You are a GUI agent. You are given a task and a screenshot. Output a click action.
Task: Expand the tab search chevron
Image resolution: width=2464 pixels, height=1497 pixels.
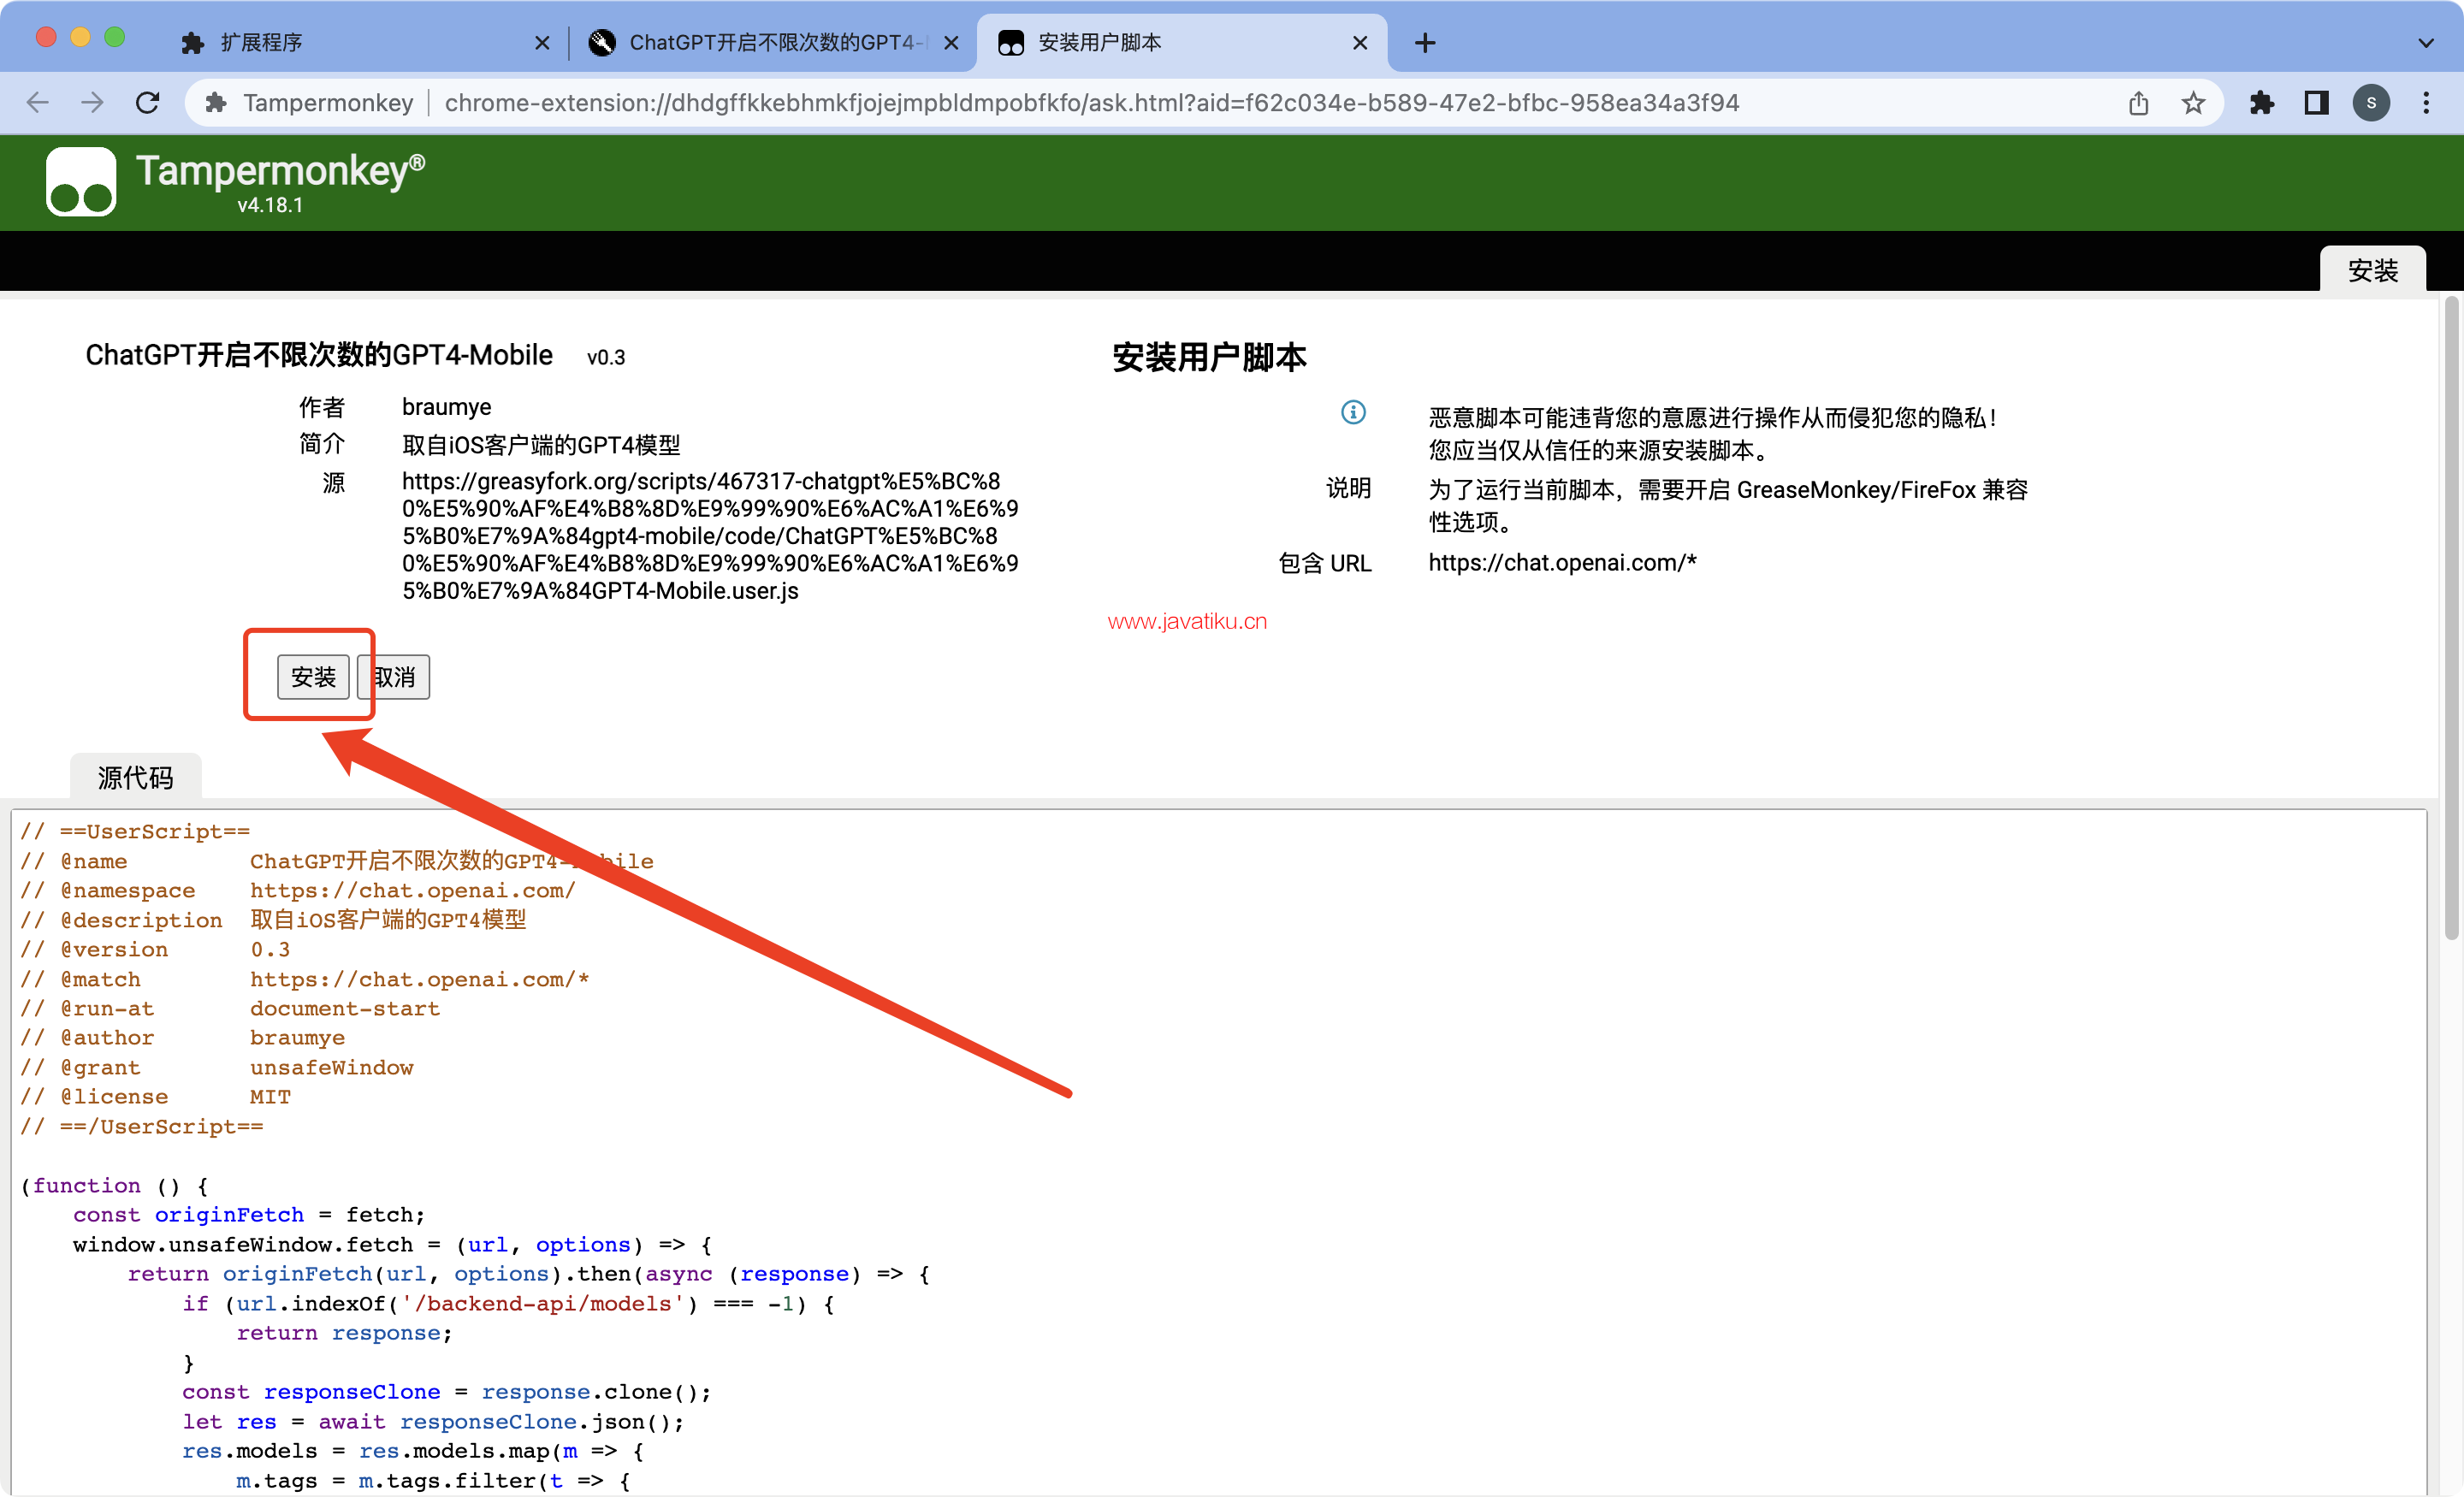[2426, 43]
